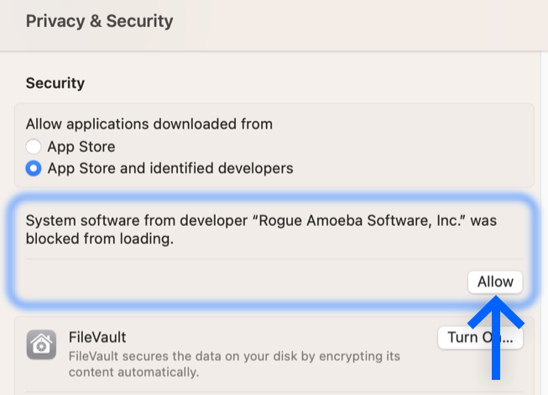
Task: Click the Security section heading
Action: pyautogui.click(x=55, y=83)
